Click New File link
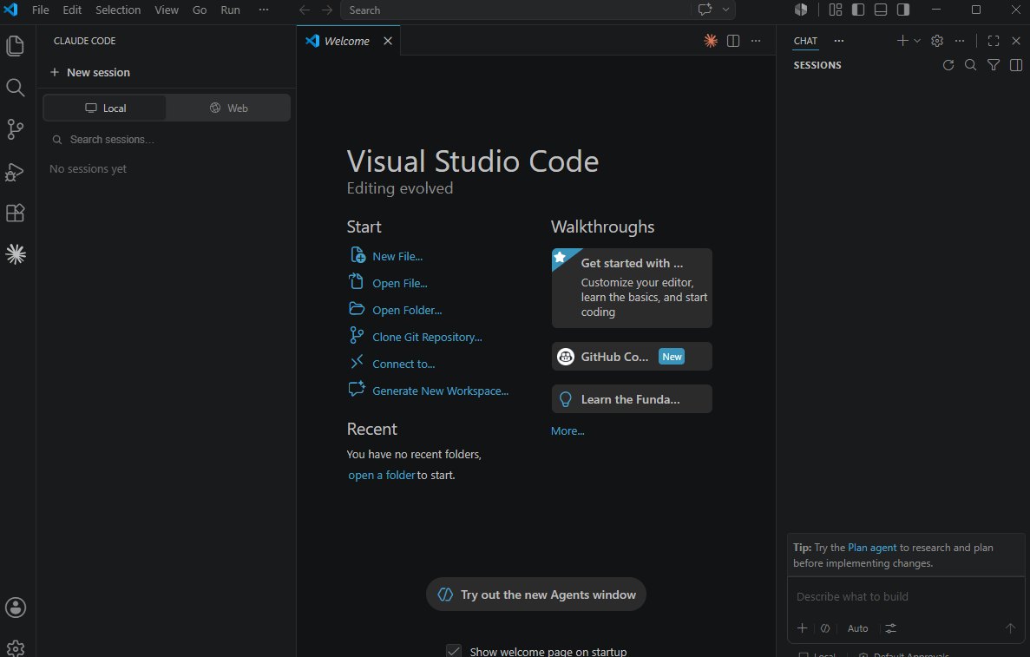 click(397, 256)
